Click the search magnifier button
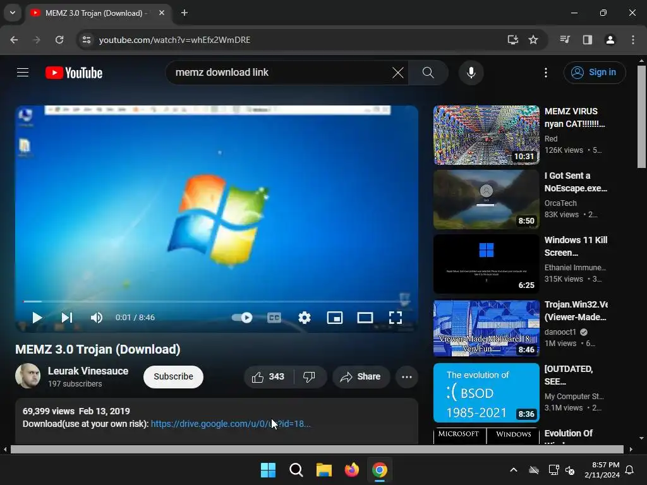647x485 pixels. [428, 73]
